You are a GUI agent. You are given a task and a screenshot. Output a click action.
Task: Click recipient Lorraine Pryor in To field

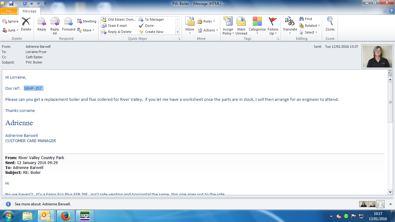click(36, 52)
